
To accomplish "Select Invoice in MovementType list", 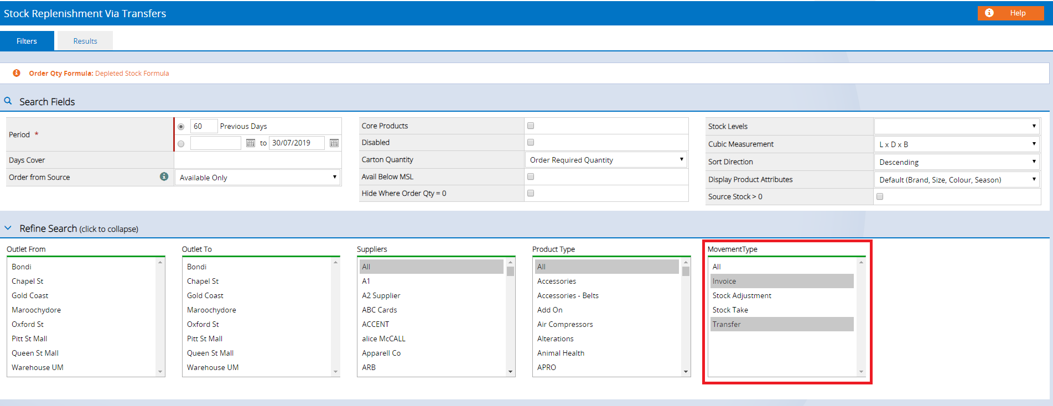I will pyautogui.click(x=782, y=281).
